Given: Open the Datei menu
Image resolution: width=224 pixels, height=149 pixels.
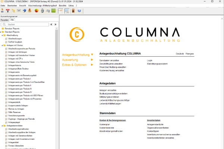Looking at the screenshot, I should (3, 6).
